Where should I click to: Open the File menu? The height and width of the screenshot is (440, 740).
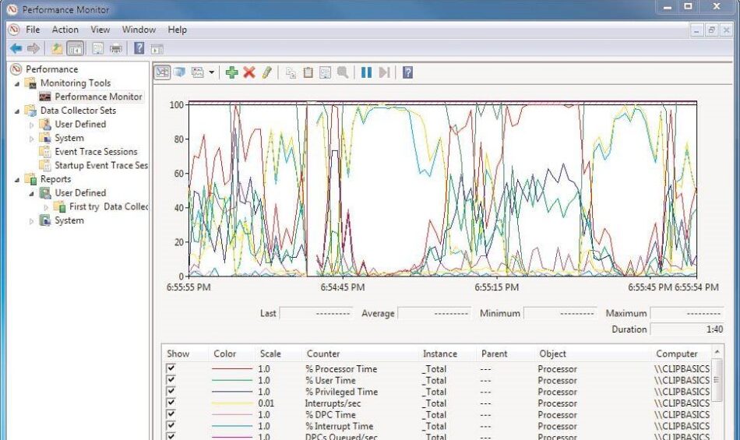(33, 30)
